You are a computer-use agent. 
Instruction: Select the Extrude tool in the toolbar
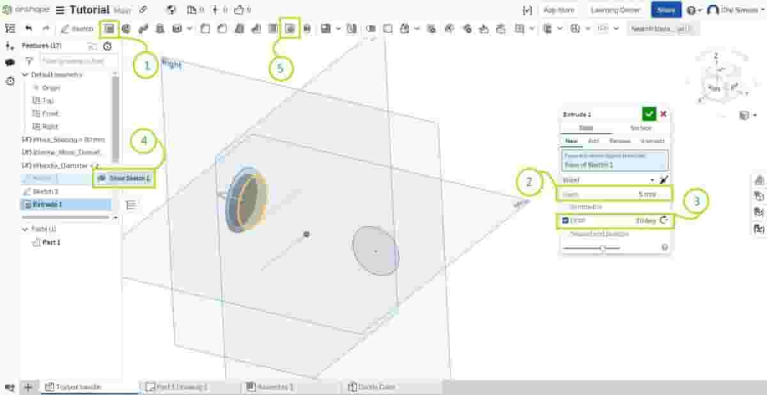coord(109,28)
